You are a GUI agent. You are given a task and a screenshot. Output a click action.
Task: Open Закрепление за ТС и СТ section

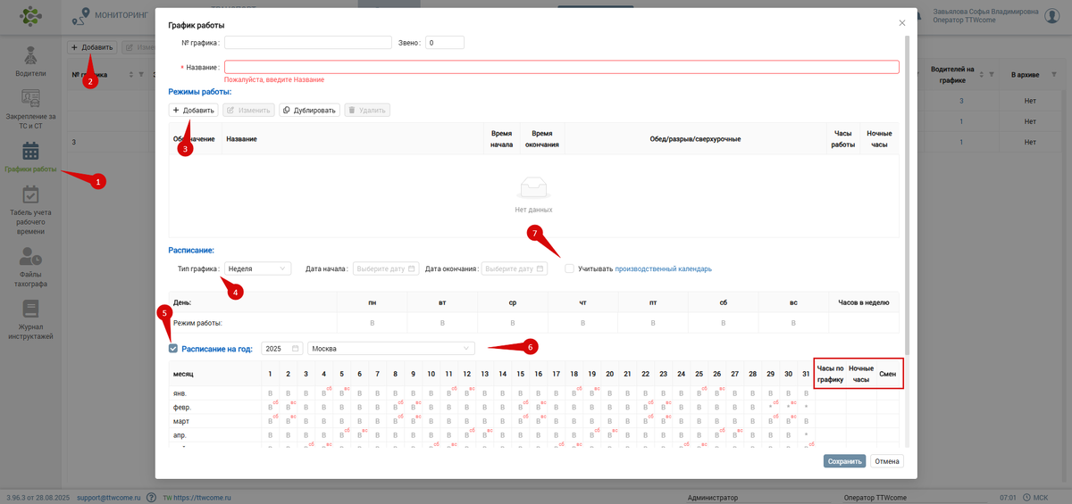tap(30, 109)
